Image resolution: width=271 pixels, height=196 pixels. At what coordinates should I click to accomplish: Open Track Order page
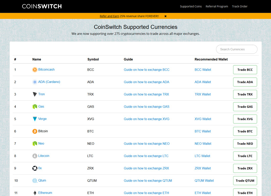[239, 6]
